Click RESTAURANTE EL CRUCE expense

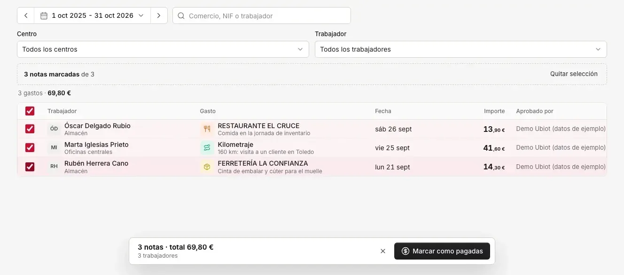tap(258, 126)
